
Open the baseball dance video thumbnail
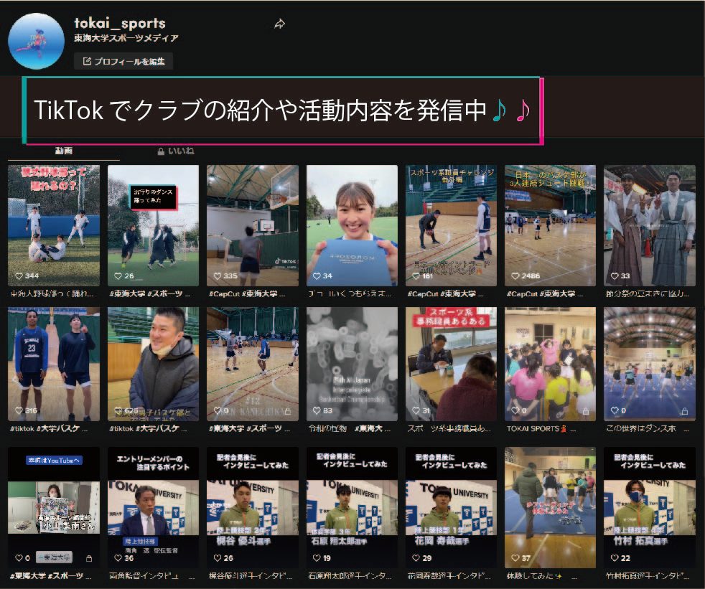tap(54, 225)
